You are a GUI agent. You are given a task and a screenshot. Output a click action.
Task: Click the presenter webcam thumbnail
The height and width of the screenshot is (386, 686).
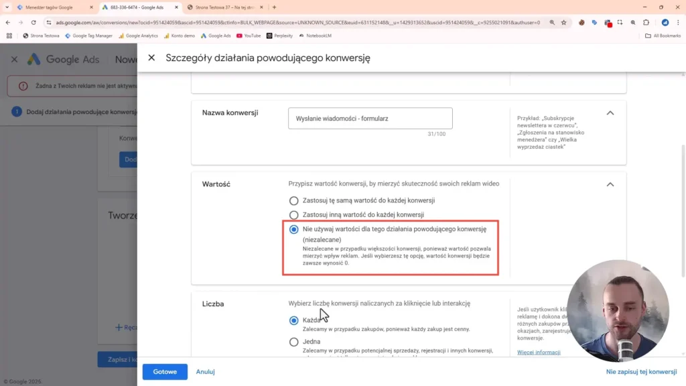[x=618, y=311]
